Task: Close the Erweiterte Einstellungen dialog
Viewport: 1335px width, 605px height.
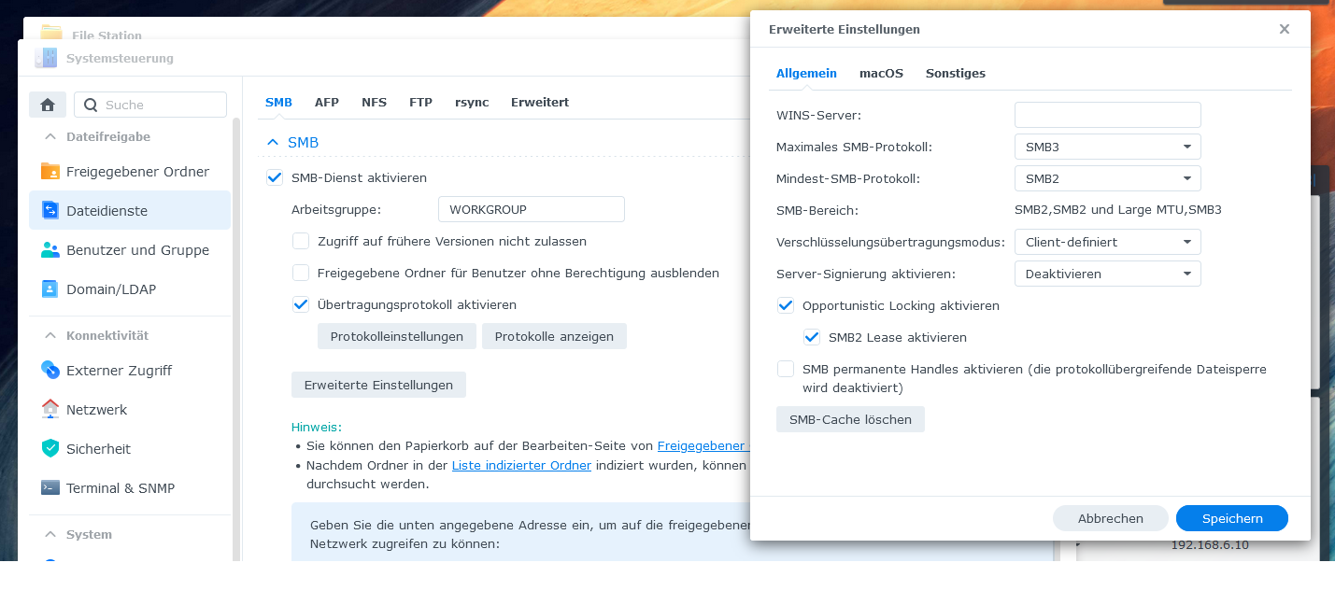Action: 1285,29
